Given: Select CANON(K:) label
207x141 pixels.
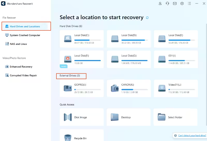Looking at the screenshot, I should tap(128, 85).
